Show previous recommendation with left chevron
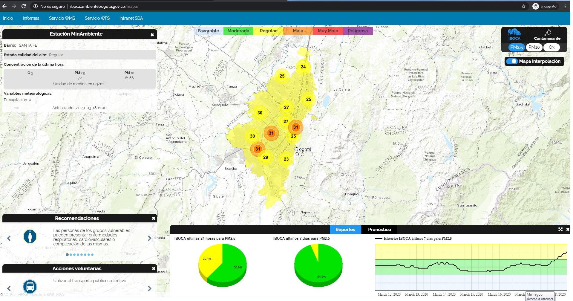Image resolution: width=573 pixels, height=301 pixels. pos(9,238)
